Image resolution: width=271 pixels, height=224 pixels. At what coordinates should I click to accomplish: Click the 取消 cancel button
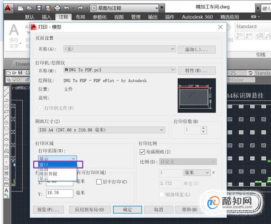(x=159, y=210)
